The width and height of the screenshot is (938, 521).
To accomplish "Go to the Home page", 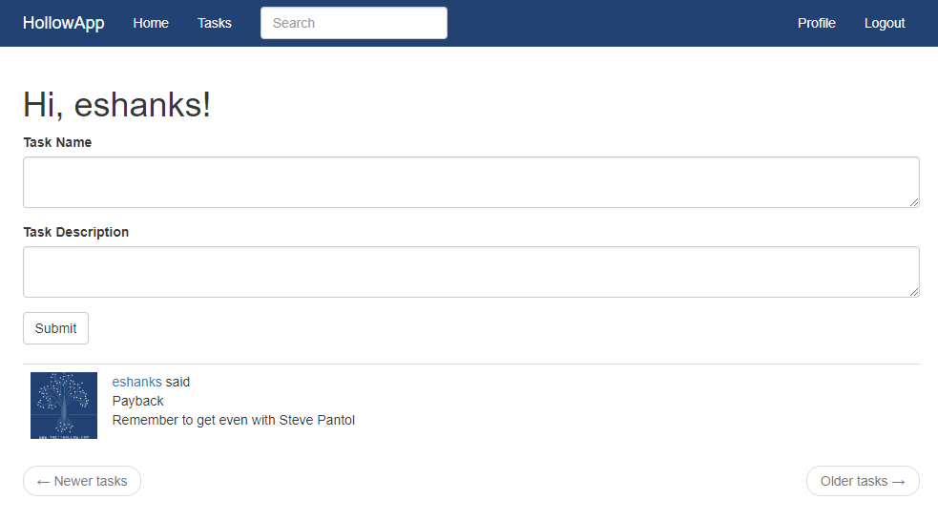I will coord(151,23).
